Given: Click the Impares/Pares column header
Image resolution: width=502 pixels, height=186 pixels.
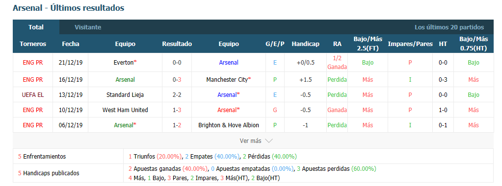Looking at the screenshot, I should pyautogui.click(x=410, y=44).
